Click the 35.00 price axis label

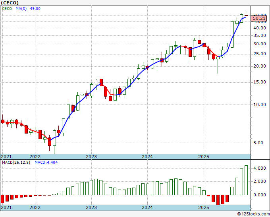click(x=260, y=36)
